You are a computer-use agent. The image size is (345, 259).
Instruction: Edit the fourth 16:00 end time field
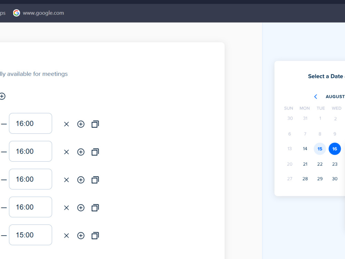[31, 207]
